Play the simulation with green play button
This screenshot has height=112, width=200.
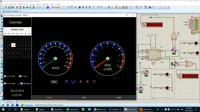click(3, 105)
